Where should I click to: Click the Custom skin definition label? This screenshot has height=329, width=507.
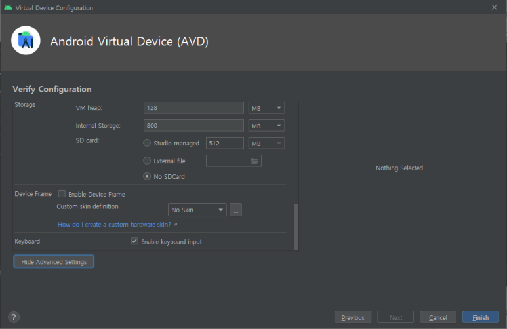[87, 206]
